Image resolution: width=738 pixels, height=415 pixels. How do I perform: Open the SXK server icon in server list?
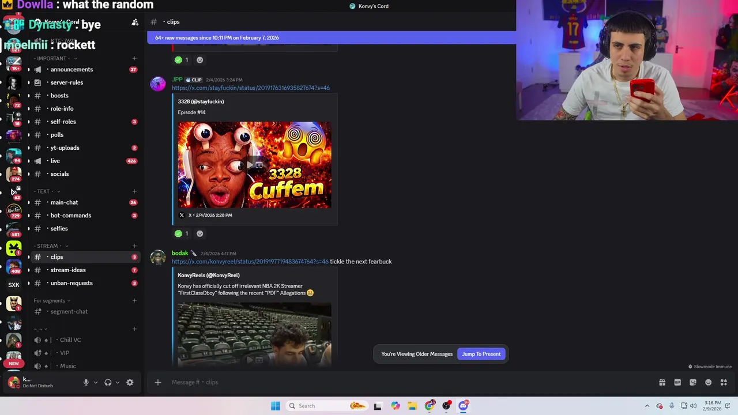pos(14,285)
